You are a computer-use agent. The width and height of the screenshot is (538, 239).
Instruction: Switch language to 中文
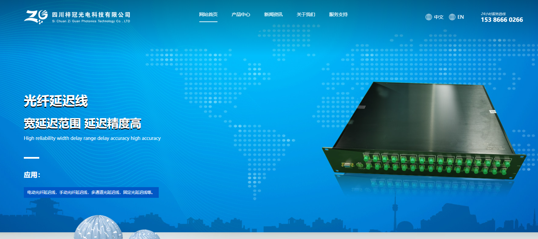[x=439, y=17]
